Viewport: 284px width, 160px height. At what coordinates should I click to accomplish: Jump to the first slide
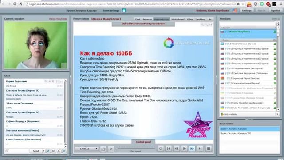pos(169,148)
